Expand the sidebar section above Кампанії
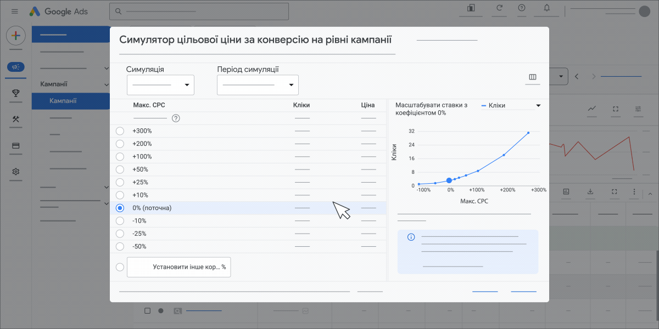 point(107,69)
